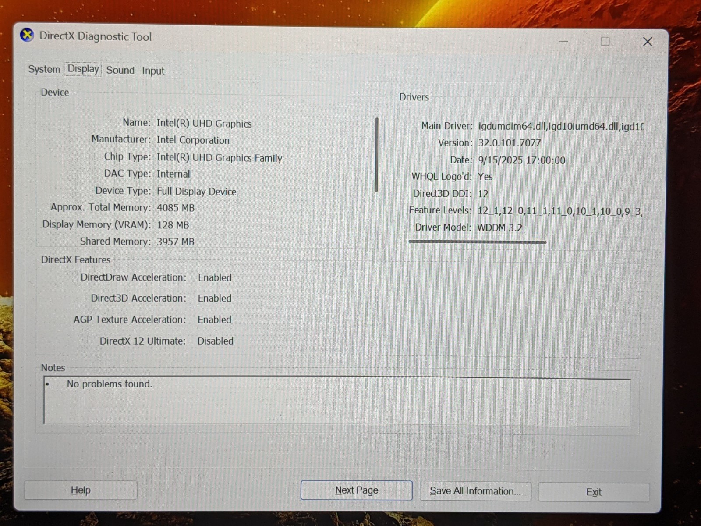Viewport: 701px width, 526px height.
Task: Click the '4085 MB' total memory value
Action: point(176,208)
